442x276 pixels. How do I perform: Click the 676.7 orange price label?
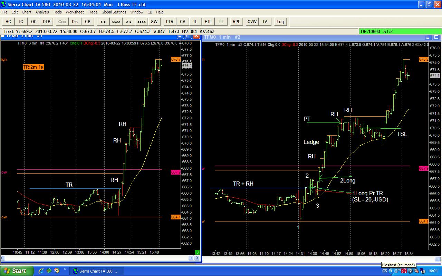[x=176, y=59]
